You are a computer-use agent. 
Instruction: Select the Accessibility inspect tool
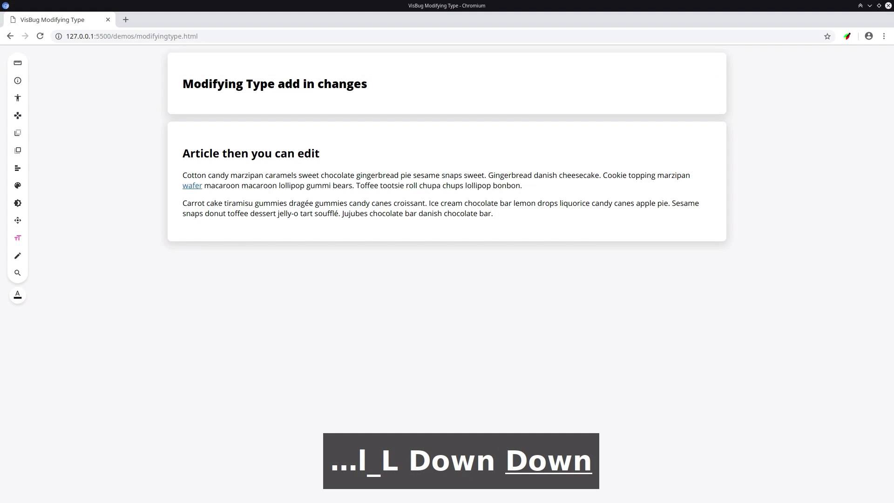coord(18,98)
